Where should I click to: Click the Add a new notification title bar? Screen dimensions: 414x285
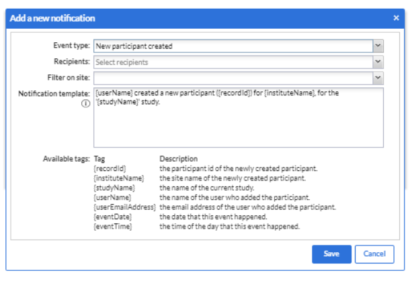[205, 18]
